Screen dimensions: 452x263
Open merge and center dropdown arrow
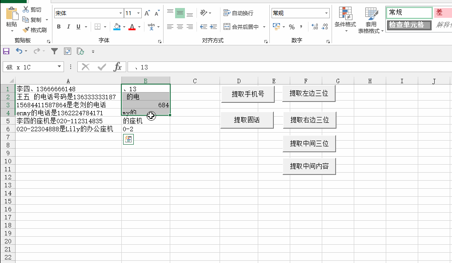point(264,27)
